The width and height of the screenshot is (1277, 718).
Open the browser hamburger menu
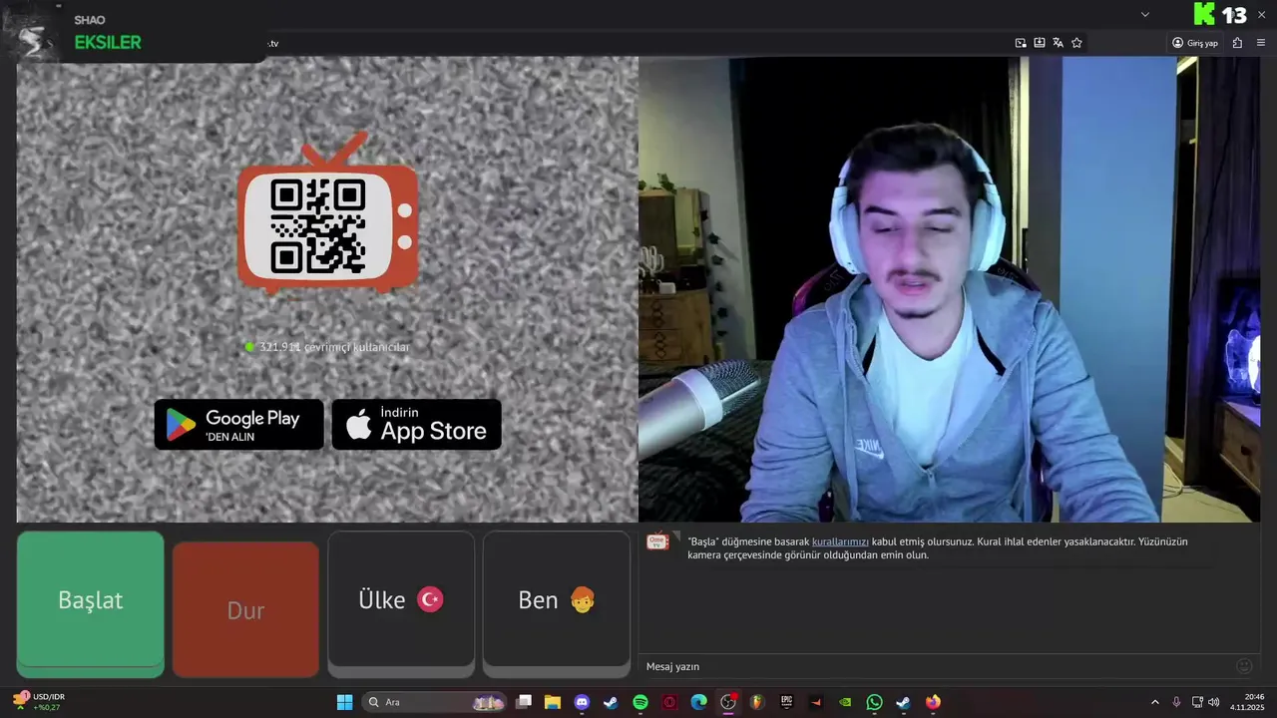(x=1261, y=43)
